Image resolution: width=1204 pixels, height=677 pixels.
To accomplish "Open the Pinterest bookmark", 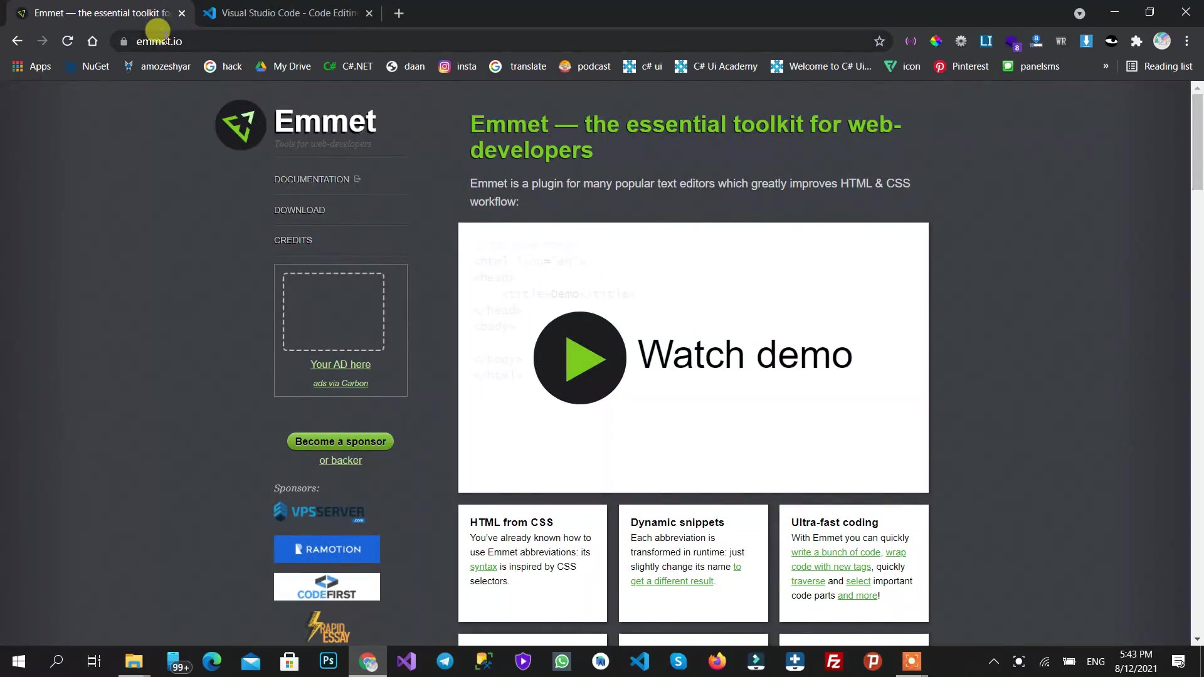I will 961,66.
